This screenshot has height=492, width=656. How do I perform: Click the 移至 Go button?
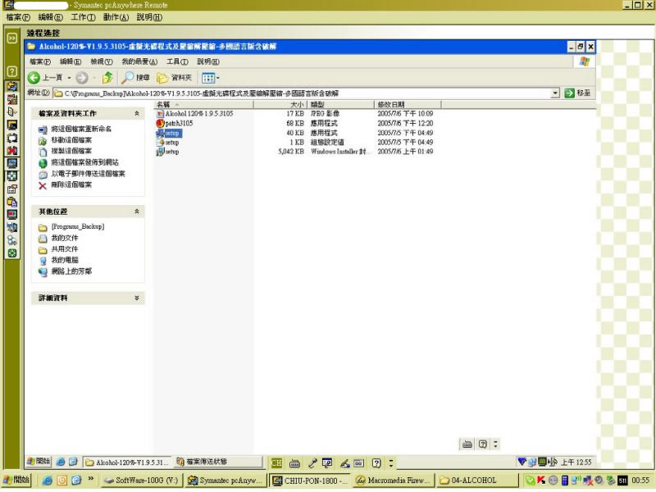click(577, 93)
